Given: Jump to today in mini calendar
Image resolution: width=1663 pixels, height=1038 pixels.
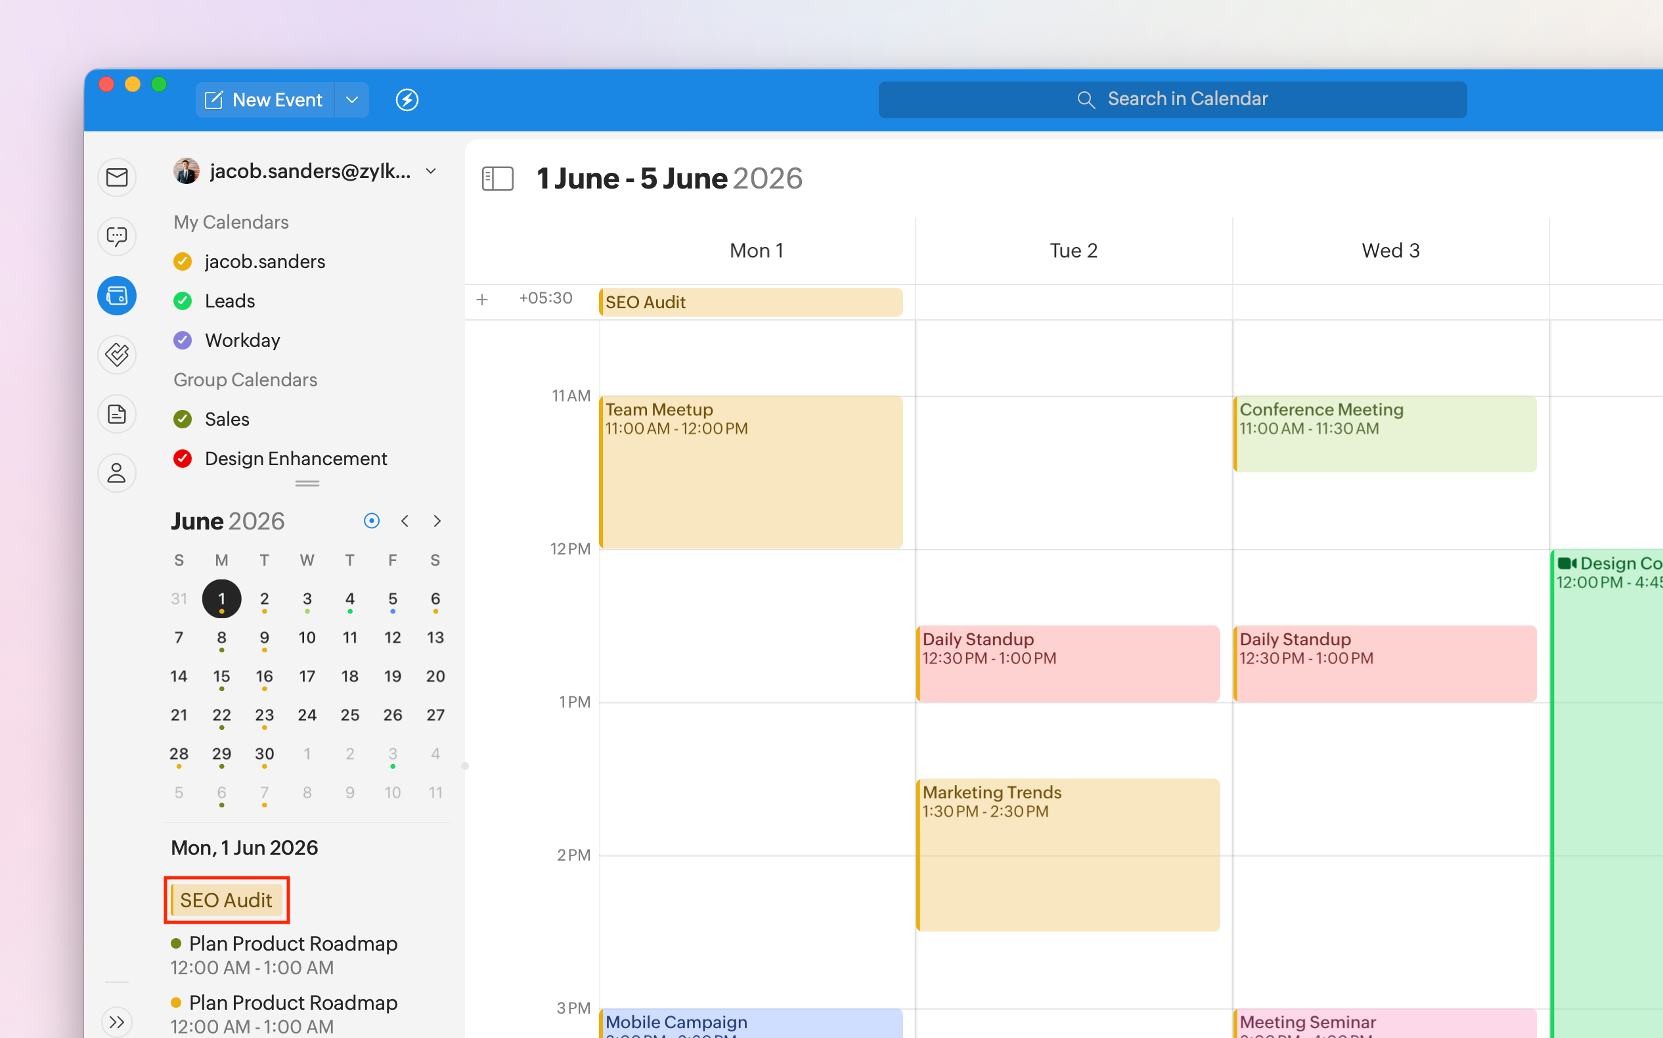Looking at the screenshot, I should click(x=371, y=521).
